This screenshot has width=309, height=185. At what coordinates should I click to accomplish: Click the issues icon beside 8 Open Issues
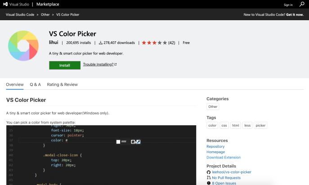pyautogui.click(x=209, y=183)
